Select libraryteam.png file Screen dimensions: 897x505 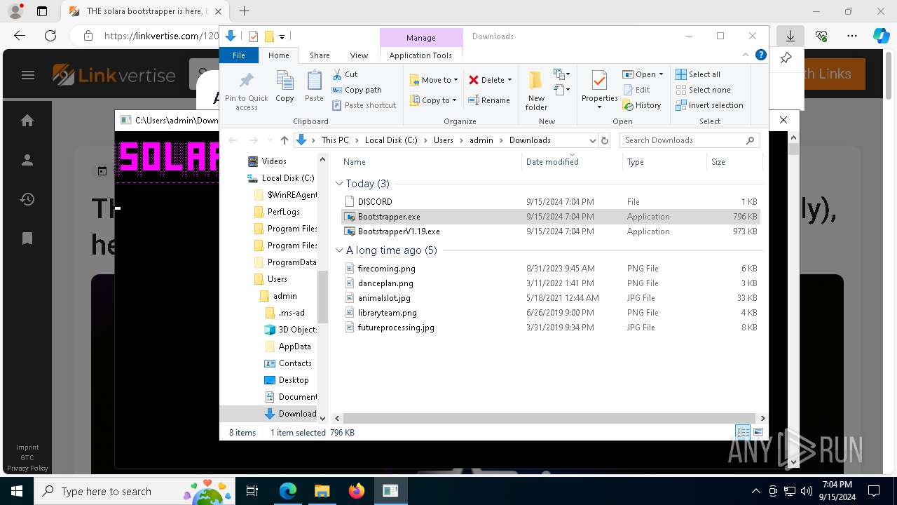[x=550, y=313]
